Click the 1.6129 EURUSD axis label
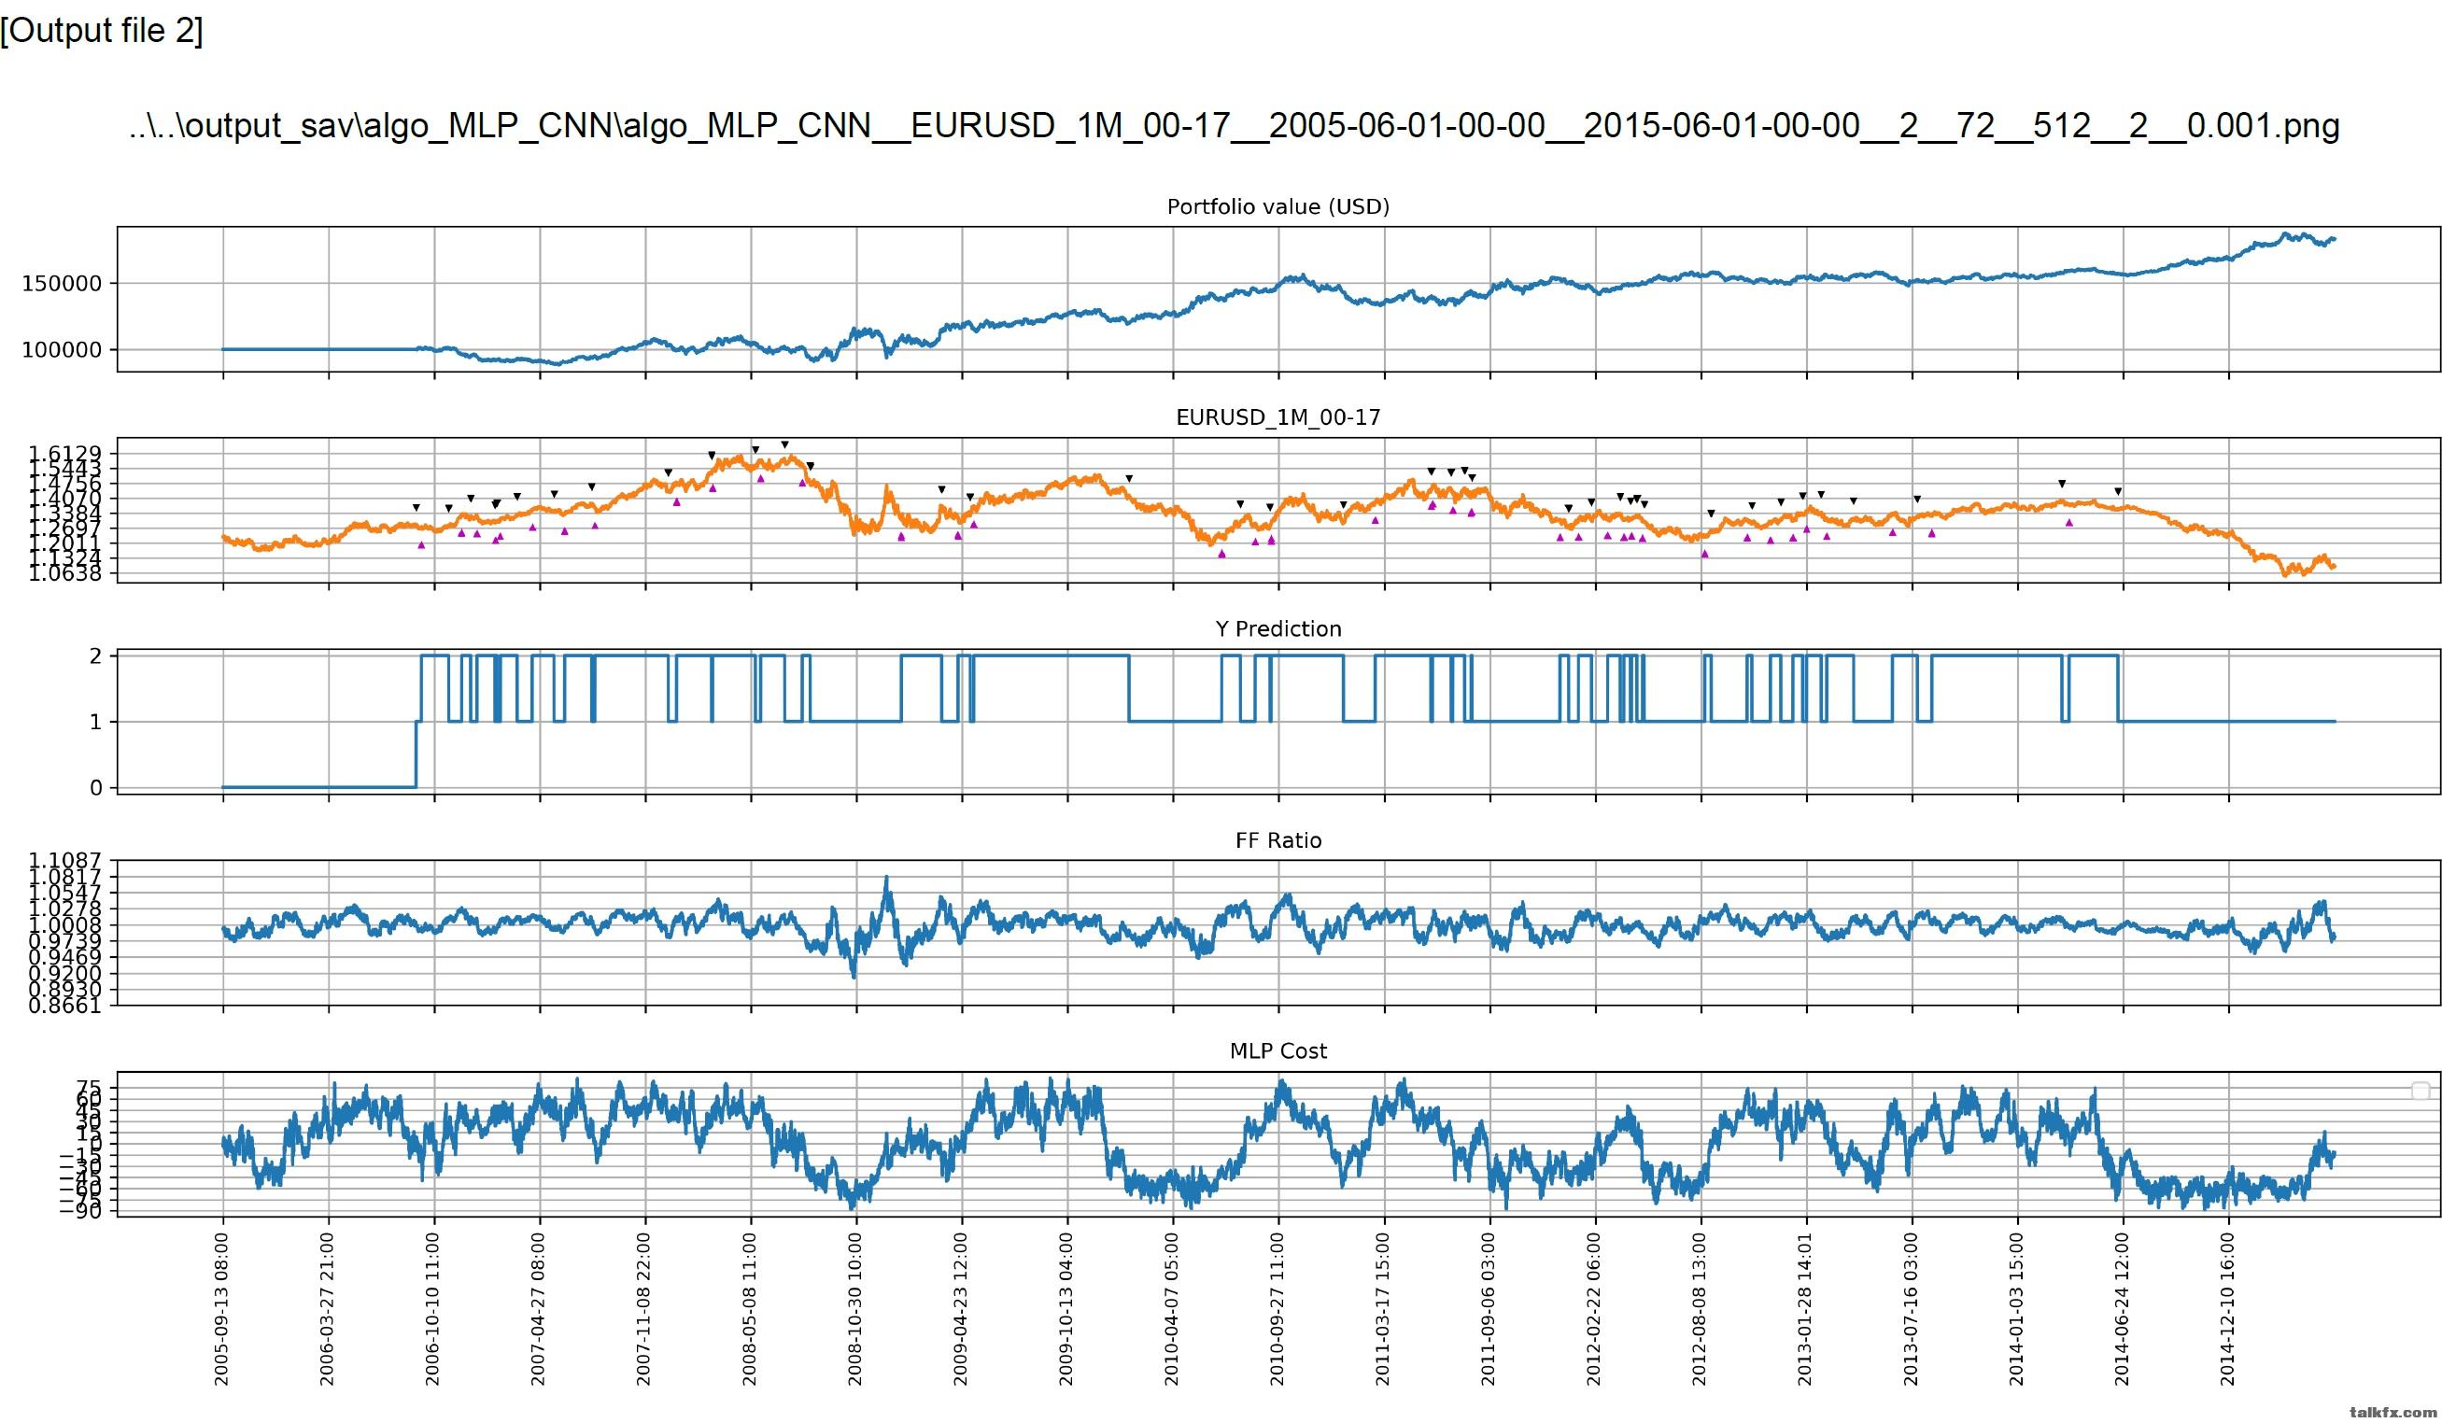Viewport: 2442px width, 1423px height. (x=65, y=454)
